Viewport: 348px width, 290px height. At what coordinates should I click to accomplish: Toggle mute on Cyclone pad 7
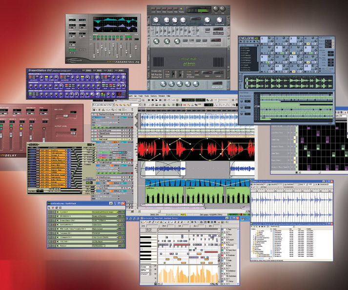294,54
